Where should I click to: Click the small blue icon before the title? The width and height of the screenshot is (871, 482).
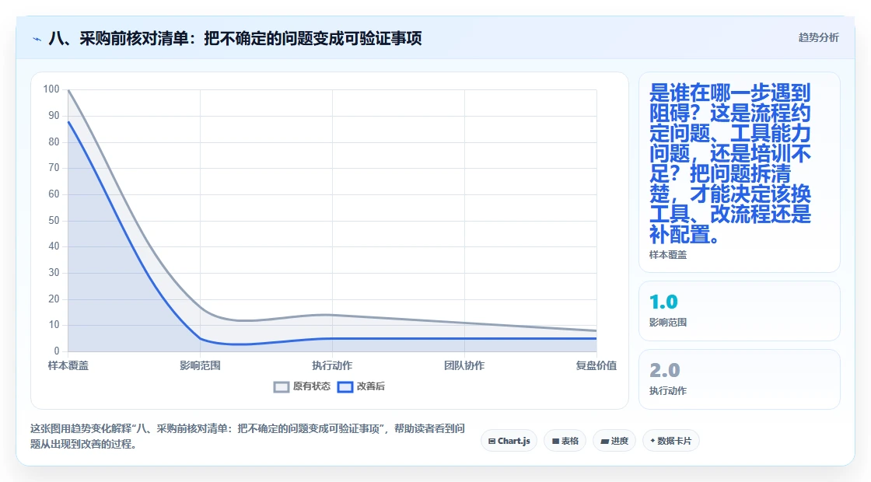[37, 39]
